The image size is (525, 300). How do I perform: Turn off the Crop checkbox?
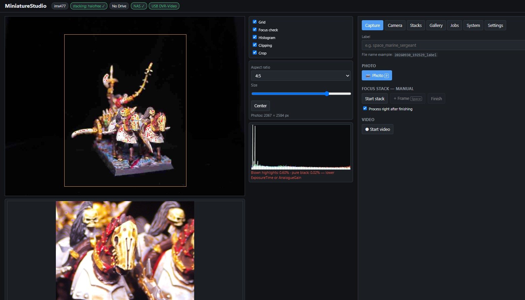[x=255, y=53]
